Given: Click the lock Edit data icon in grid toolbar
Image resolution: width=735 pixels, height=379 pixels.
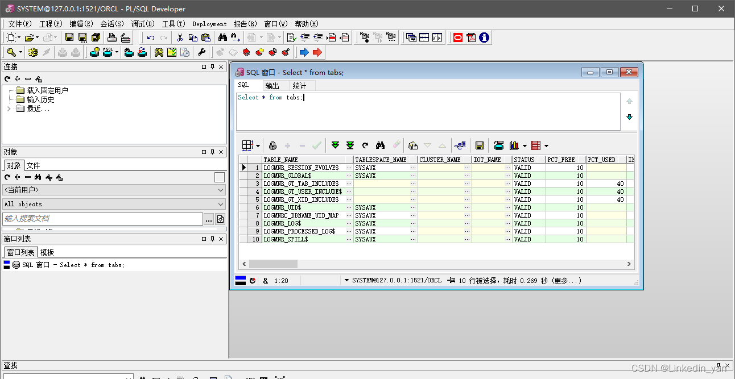Looking at the screenshot, I should pos(272,145).
